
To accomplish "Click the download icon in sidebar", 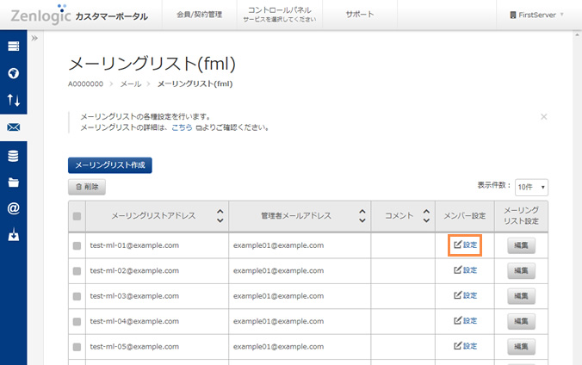I will coord(14,234).
